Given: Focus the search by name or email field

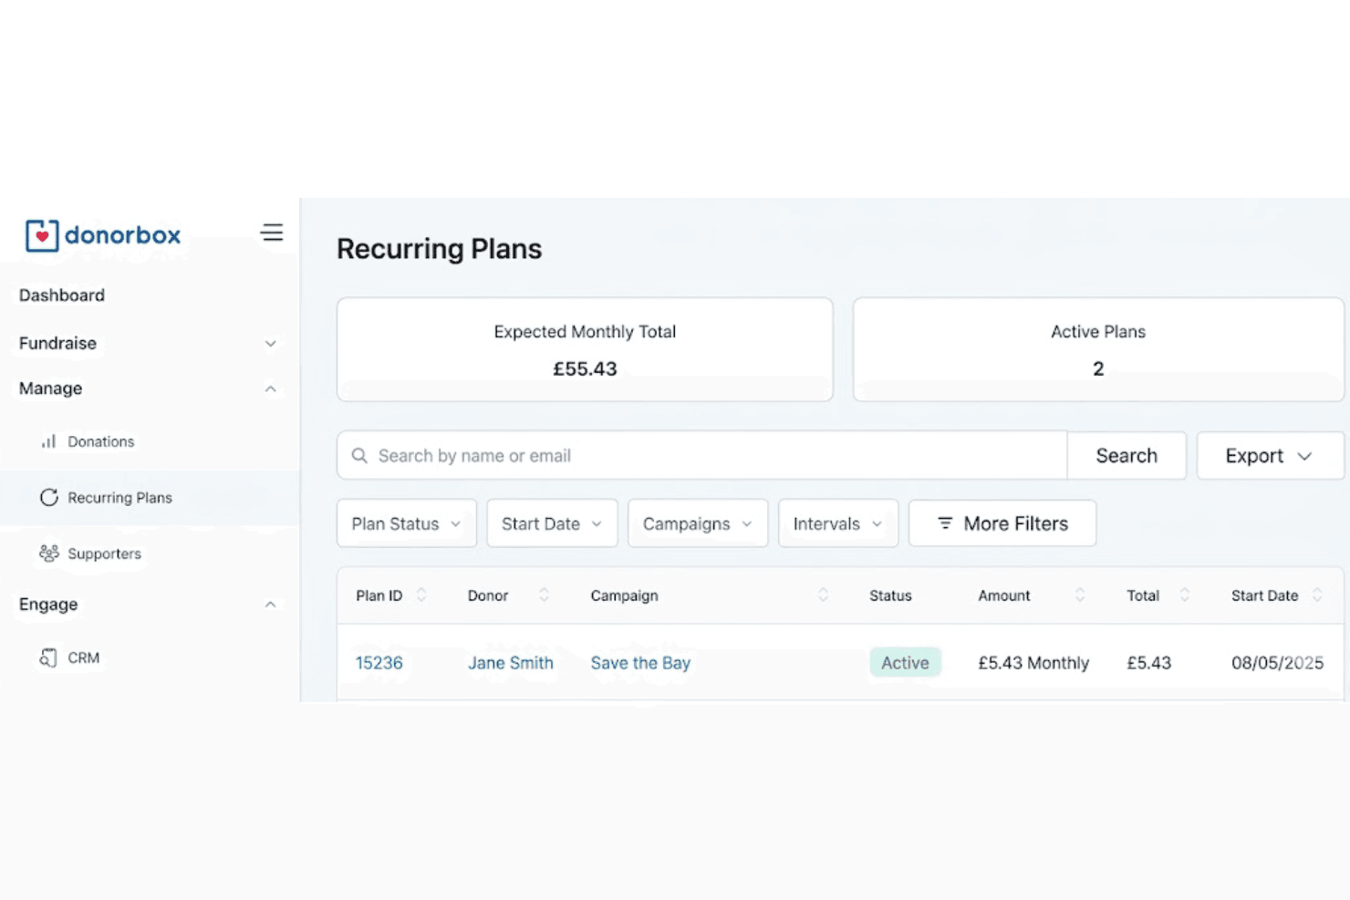Looking at the screenshot, I should click(x=702, y=455).
